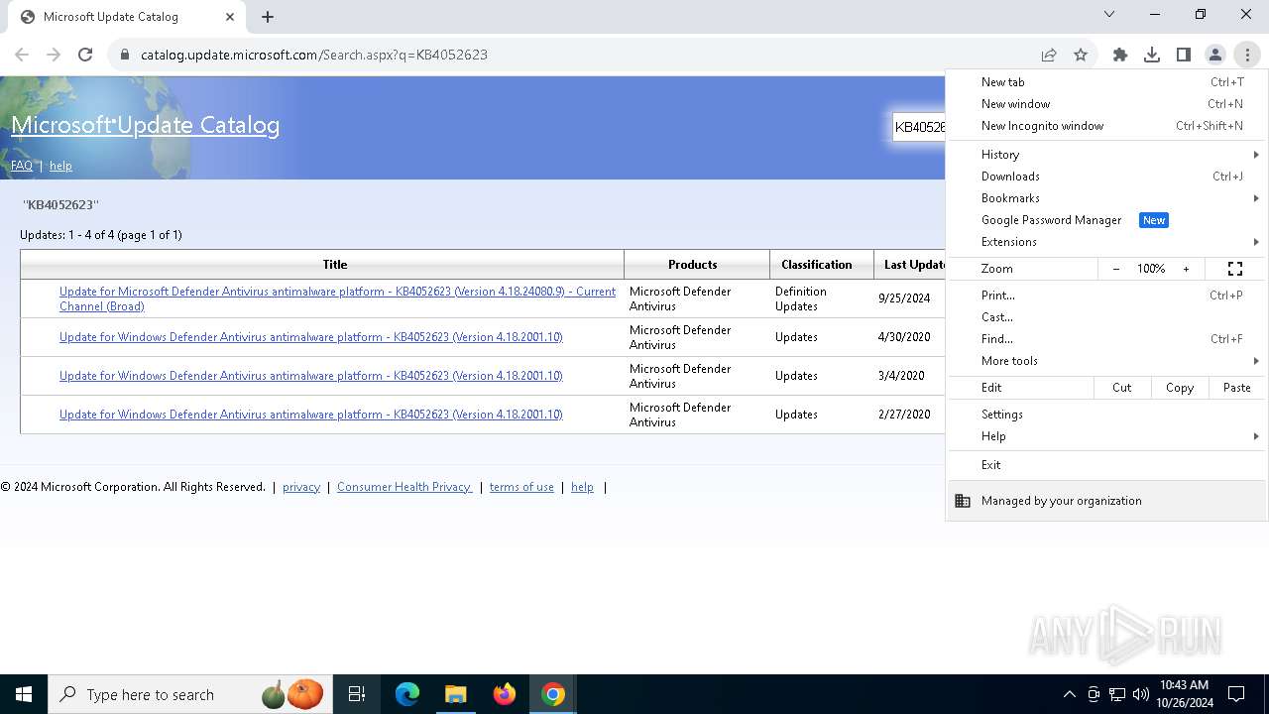
Task: Choose New window in the menu
Action: pos(1106,104)
